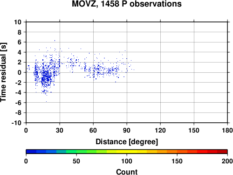This screenshot has width=233, height=175.
Task: Click the 90 tick label on the distance axis
Action: [127, 130]
